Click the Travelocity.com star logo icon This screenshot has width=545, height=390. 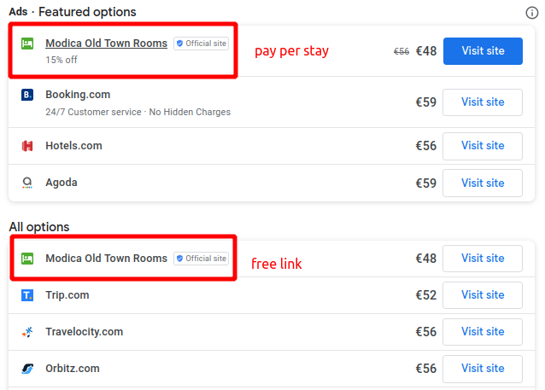click(x=27, y=332)
